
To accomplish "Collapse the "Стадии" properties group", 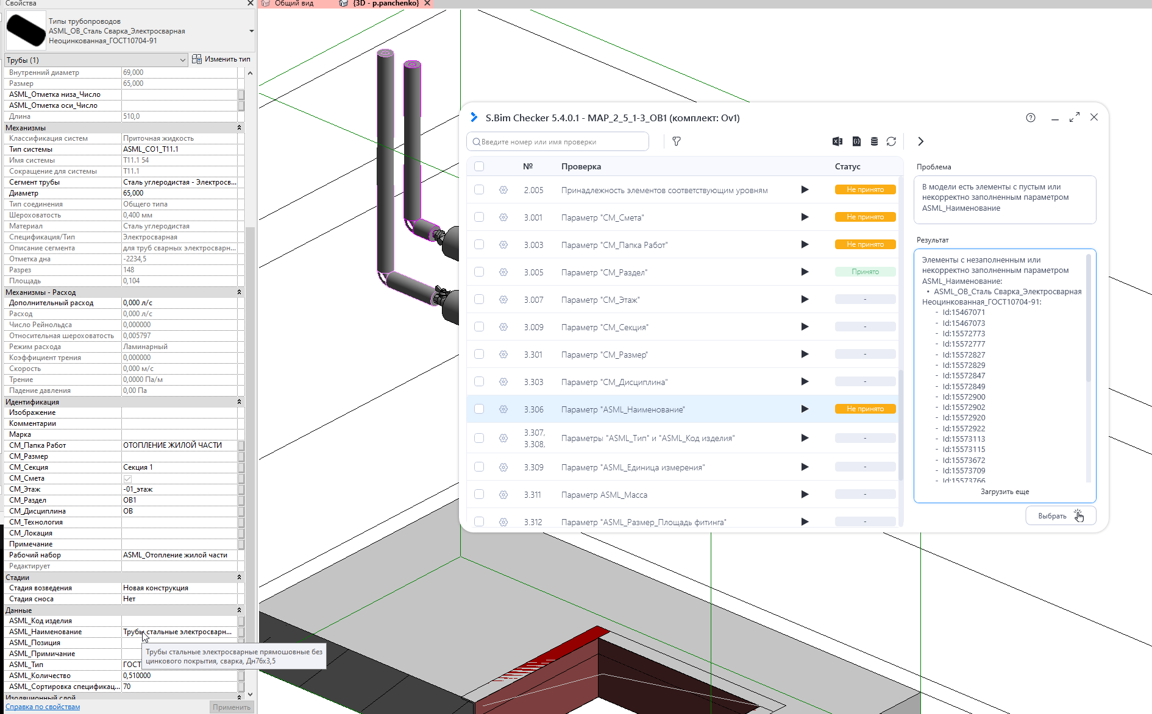I will (239, 577).
